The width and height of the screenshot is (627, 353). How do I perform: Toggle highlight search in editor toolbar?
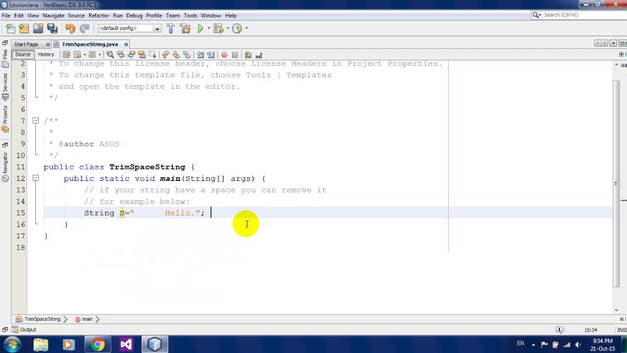142,54
